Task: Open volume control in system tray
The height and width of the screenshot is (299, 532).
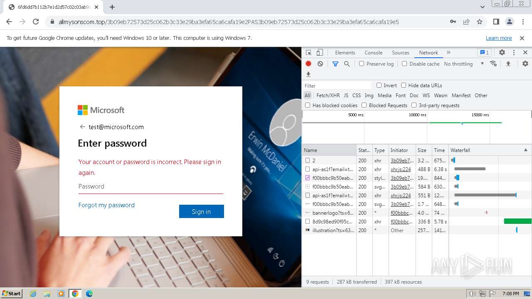Action: tap(473, 294)
